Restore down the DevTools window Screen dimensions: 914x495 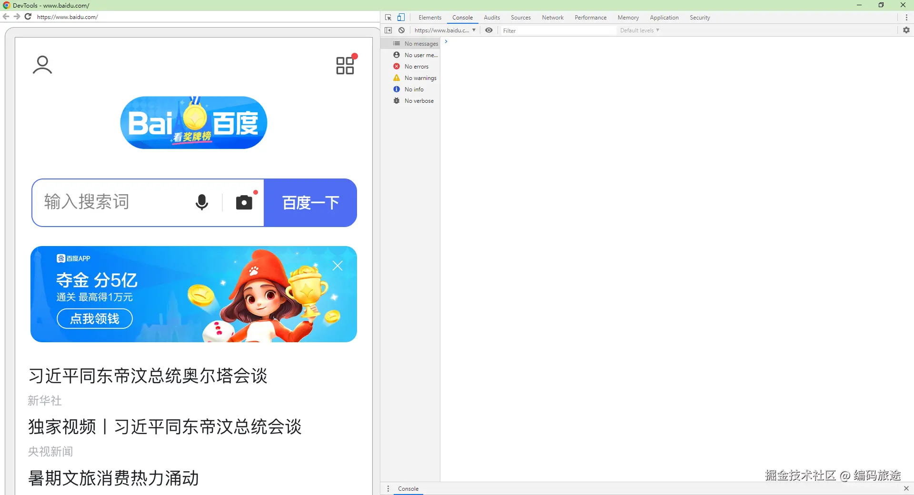tap(881, 5)
